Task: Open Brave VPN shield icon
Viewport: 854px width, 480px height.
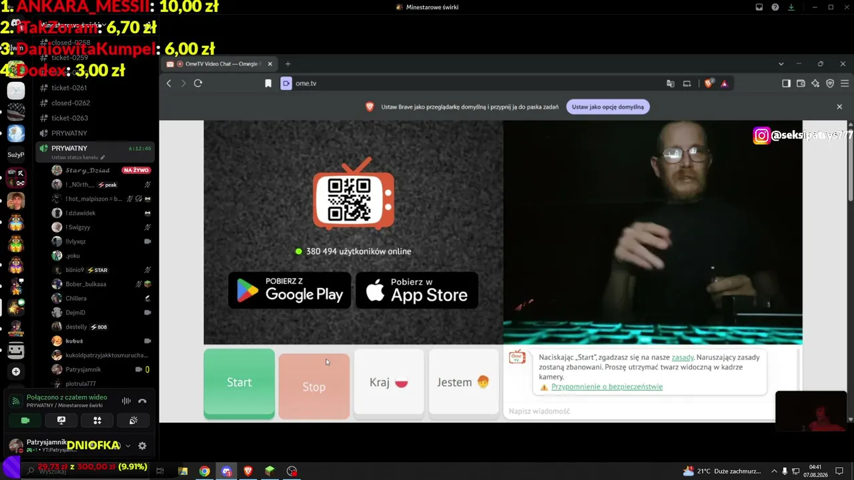Action: click(830, 83)
